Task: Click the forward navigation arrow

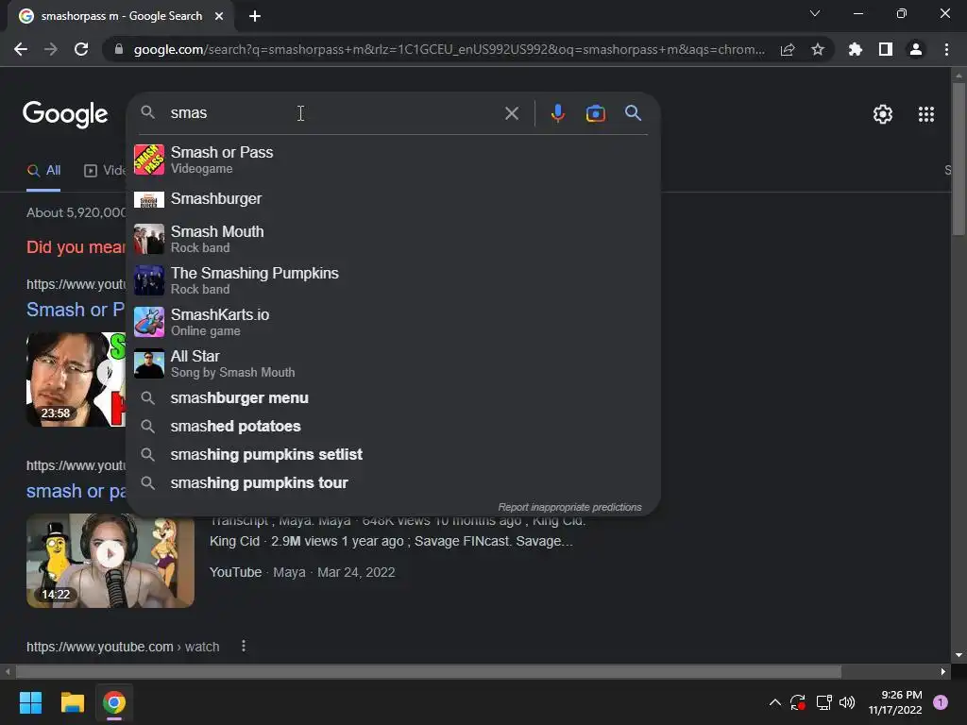Action: pyautogui.click(x=51, y=49)
